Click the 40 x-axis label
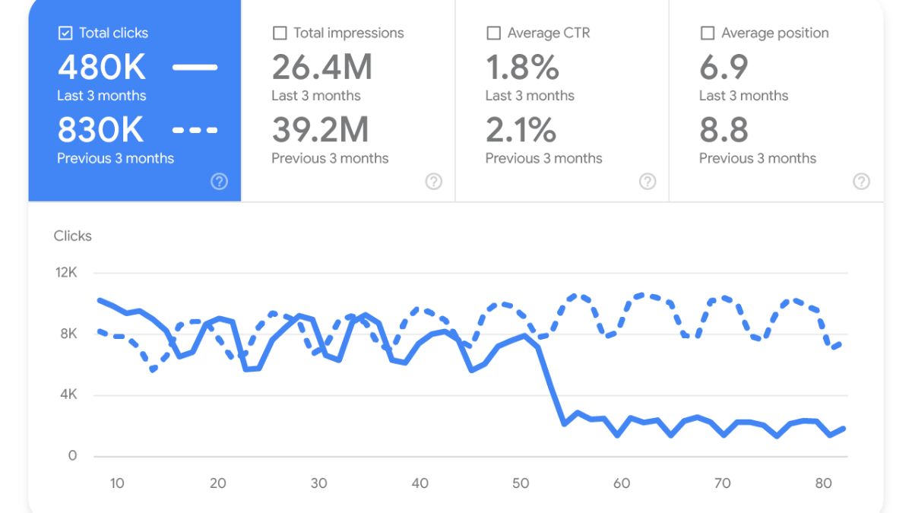The image size is (912, 513). [x=420, y=483]
